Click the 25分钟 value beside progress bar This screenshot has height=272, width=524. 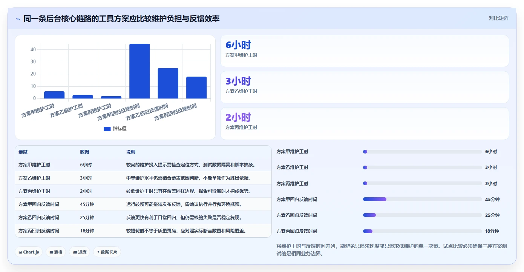492,215
